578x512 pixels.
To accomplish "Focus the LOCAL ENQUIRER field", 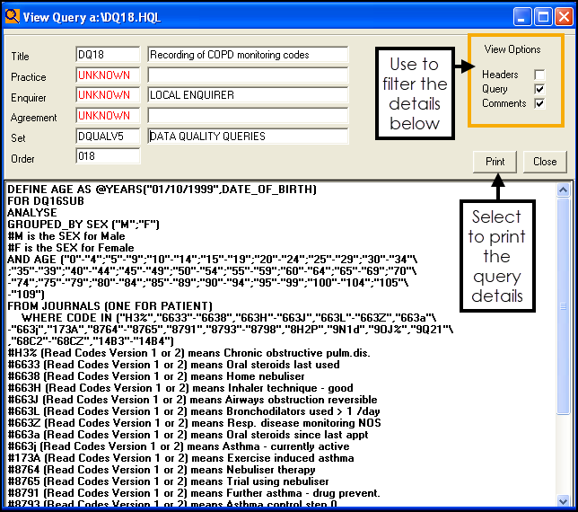I will point(247,95).
